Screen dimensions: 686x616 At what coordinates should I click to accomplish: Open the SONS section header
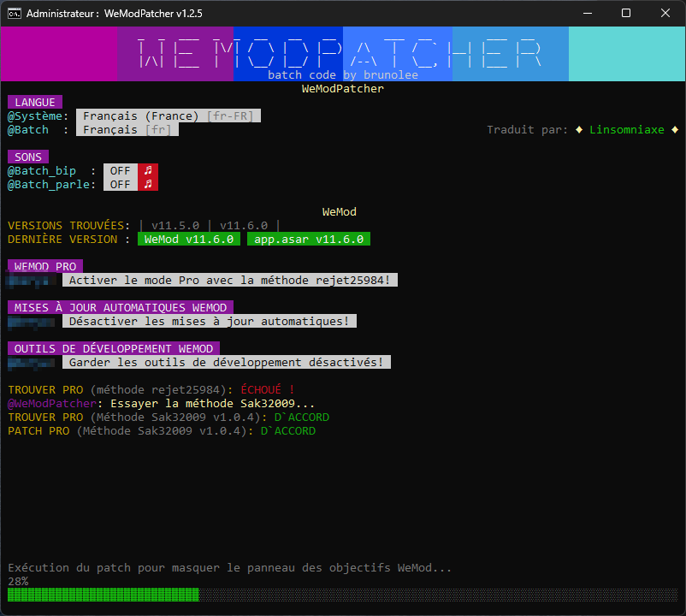[x=28, y=157]
